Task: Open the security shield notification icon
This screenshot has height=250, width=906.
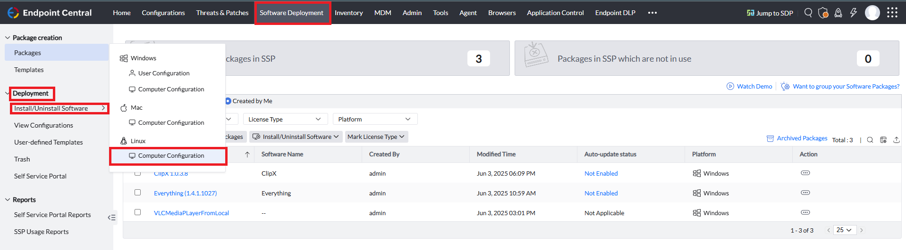Action: pos(823,13)
